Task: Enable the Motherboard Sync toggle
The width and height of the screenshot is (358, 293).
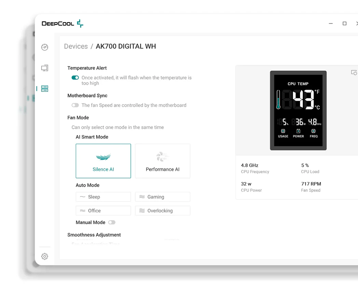Action: (75, 105)
